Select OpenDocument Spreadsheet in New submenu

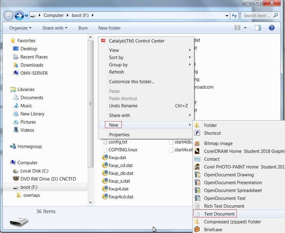point(233,190)
